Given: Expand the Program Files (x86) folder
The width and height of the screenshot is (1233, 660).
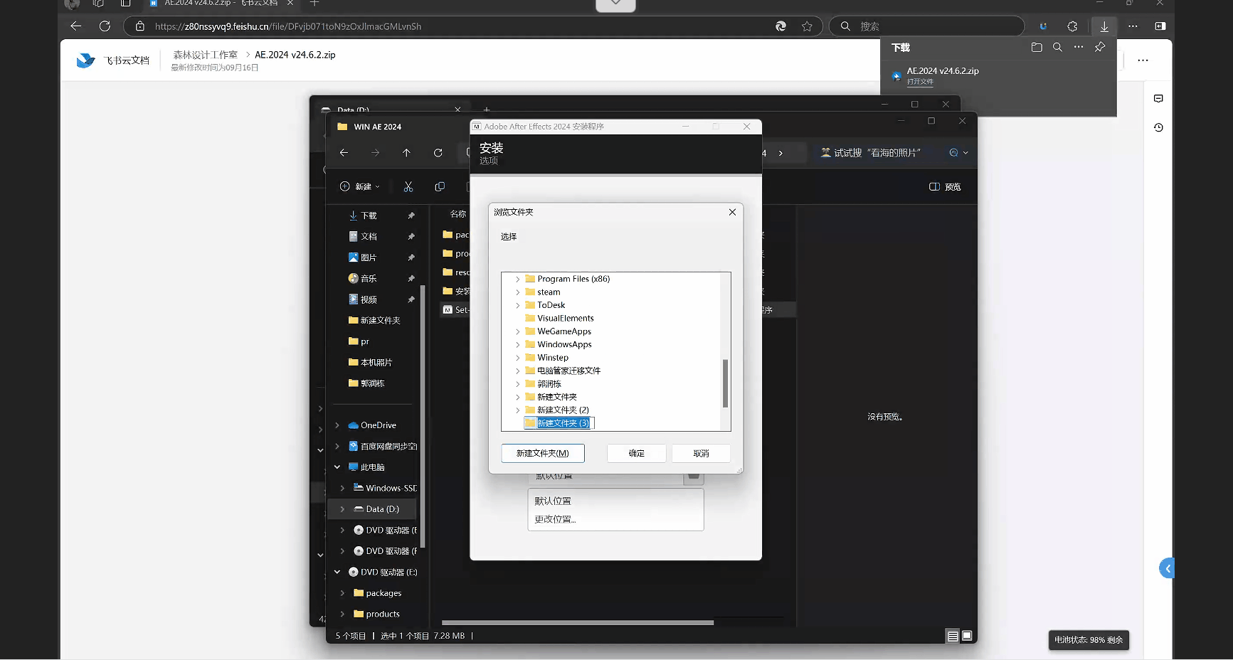Looking at the screenshot, I should click(518, 280).
